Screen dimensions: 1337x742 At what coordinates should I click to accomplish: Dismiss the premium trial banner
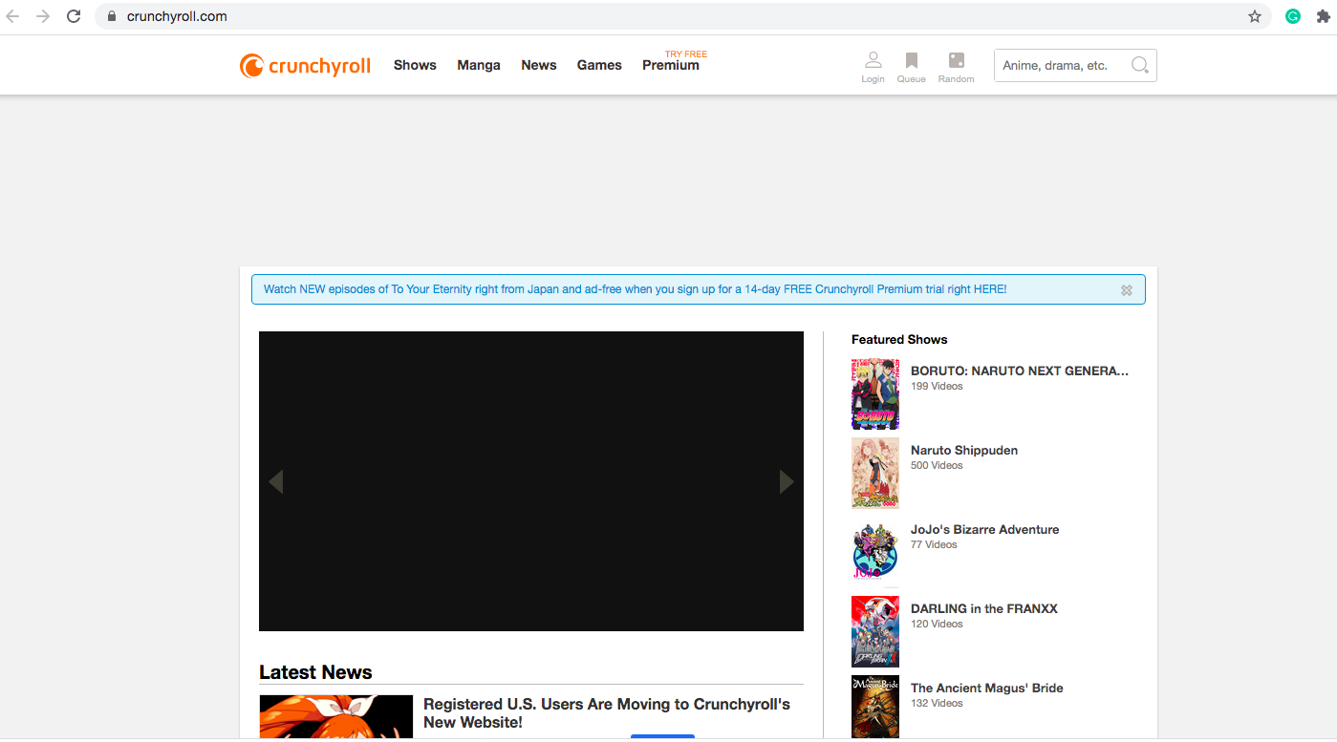1127,290
